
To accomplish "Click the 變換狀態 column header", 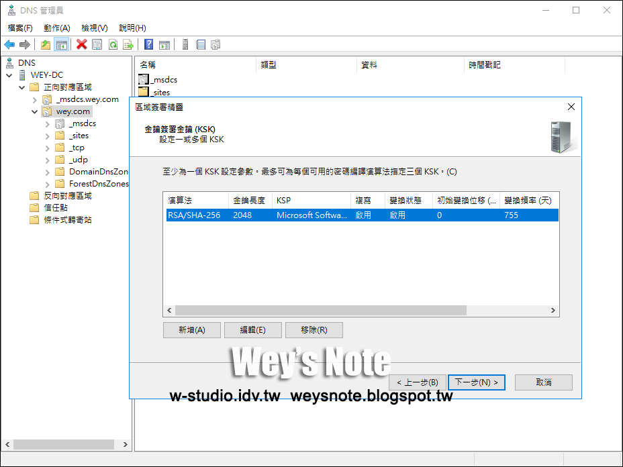I will (x=409, y=201).
